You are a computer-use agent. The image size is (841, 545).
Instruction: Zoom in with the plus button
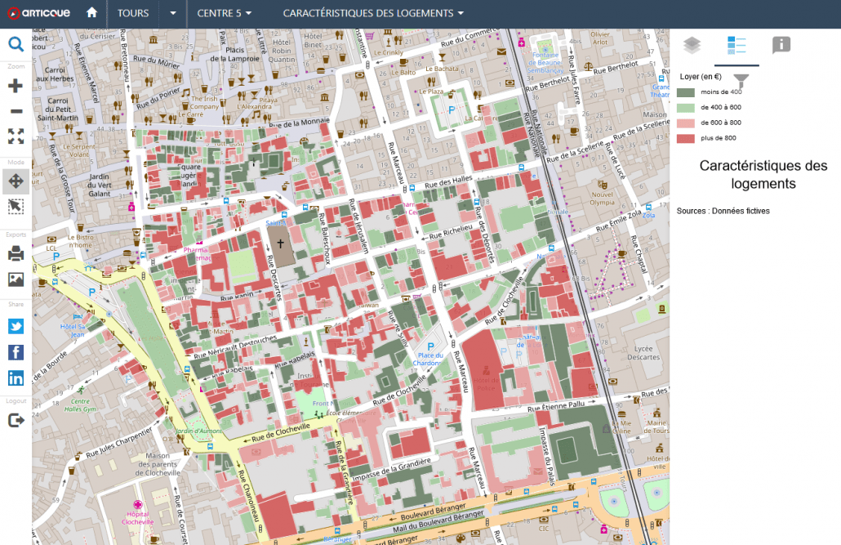point(16,86)
